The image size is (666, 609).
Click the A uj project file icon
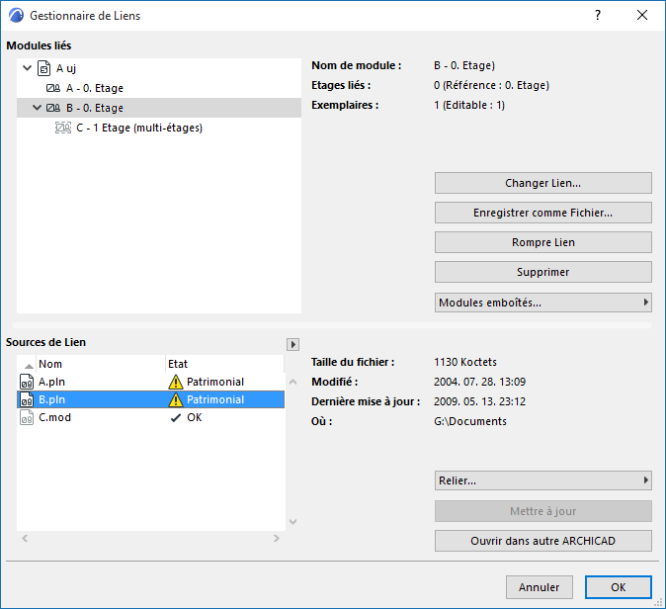43,69
